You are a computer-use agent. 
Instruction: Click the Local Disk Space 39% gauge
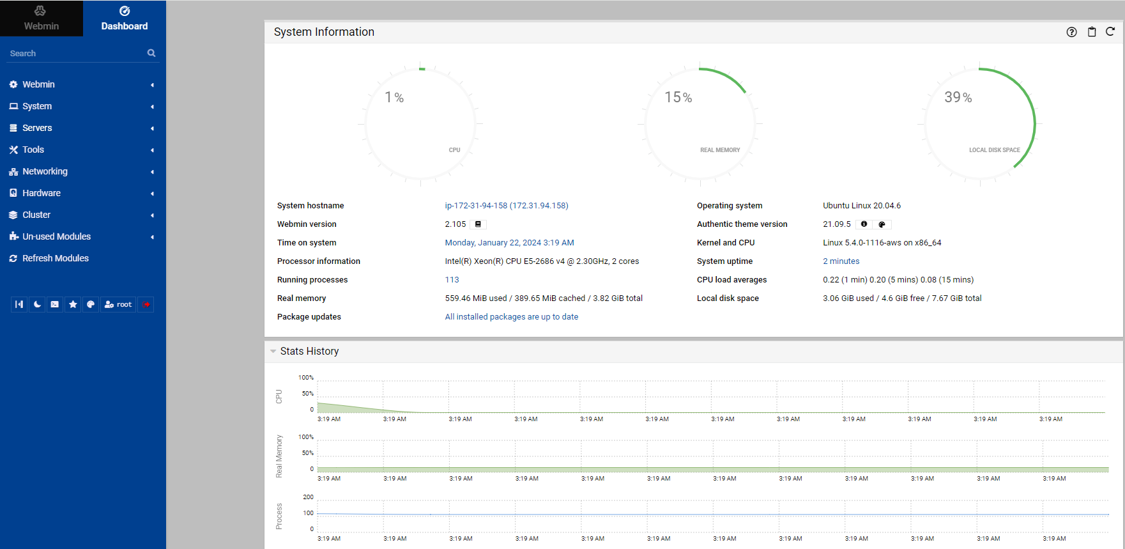point(980,124)
